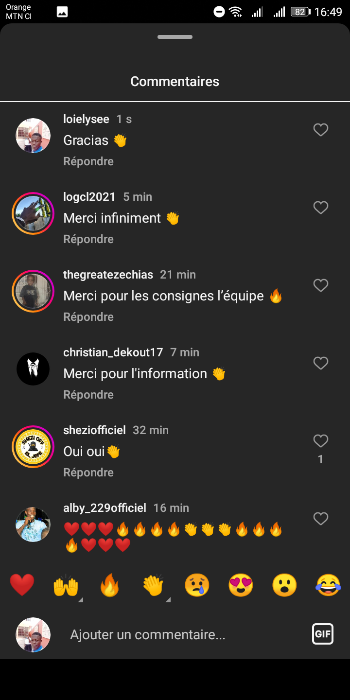
Task: Insert the heart-eyes face emoji
Action: (241, 585)
